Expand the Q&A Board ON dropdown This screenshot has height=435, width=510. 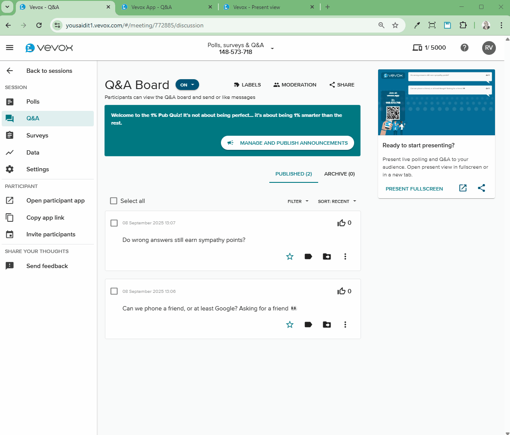coord(187,85)
